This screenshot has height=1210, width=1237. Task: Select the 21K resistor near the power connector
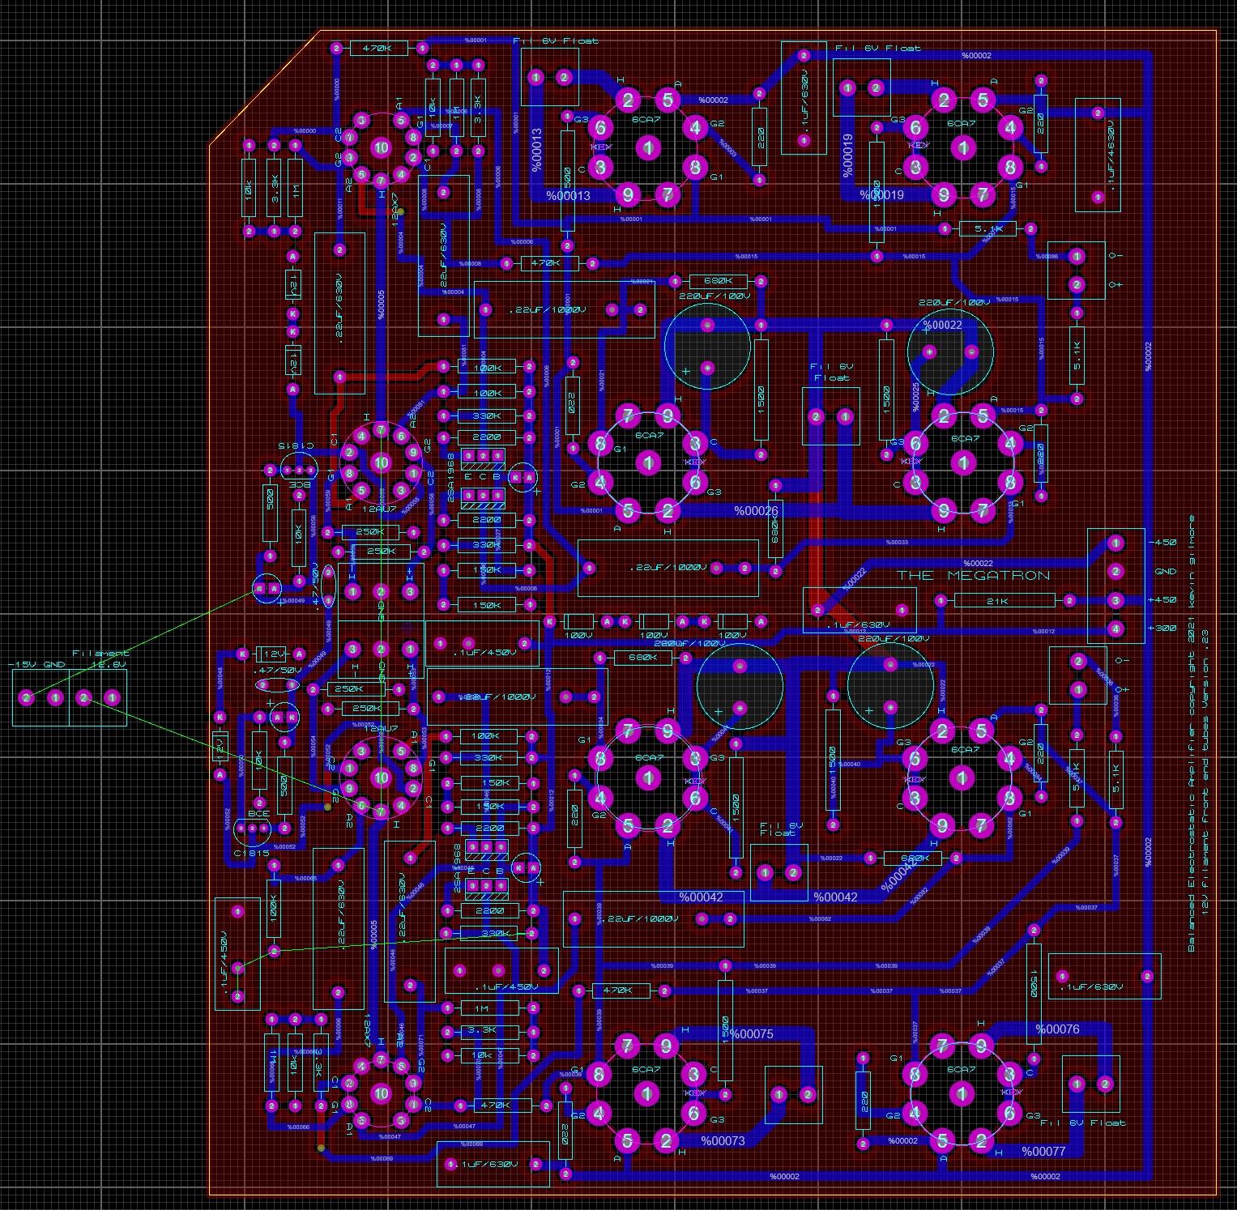[x=1005, y=601]
